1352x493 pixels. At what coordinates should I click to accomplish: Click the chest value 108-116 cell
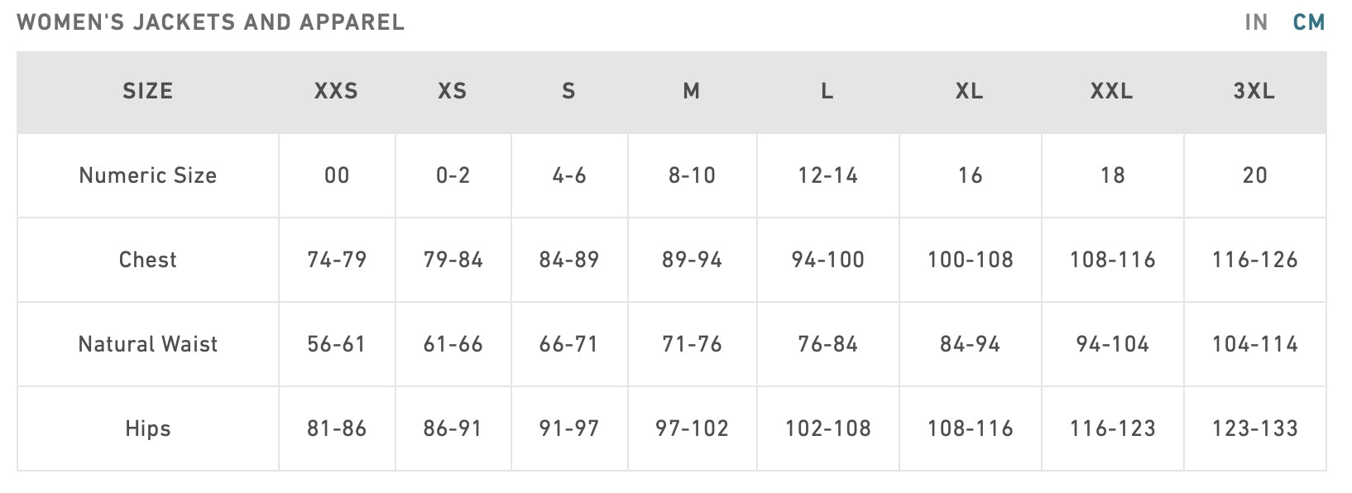[1112, 260]
